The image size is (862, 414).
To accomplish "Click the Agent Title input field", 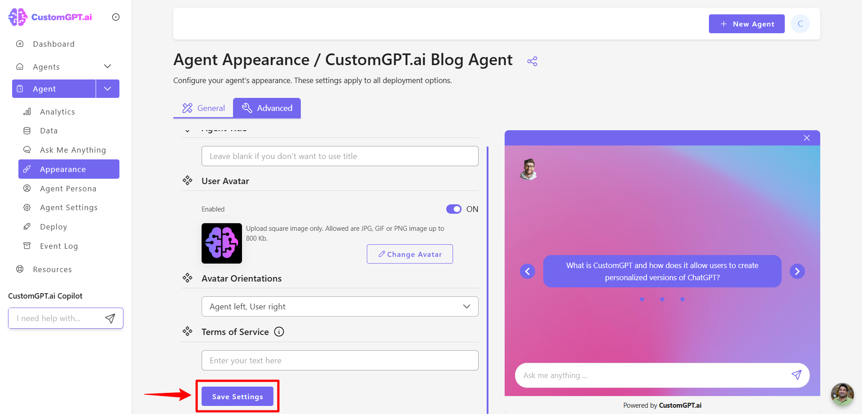I will click(340, 156).
